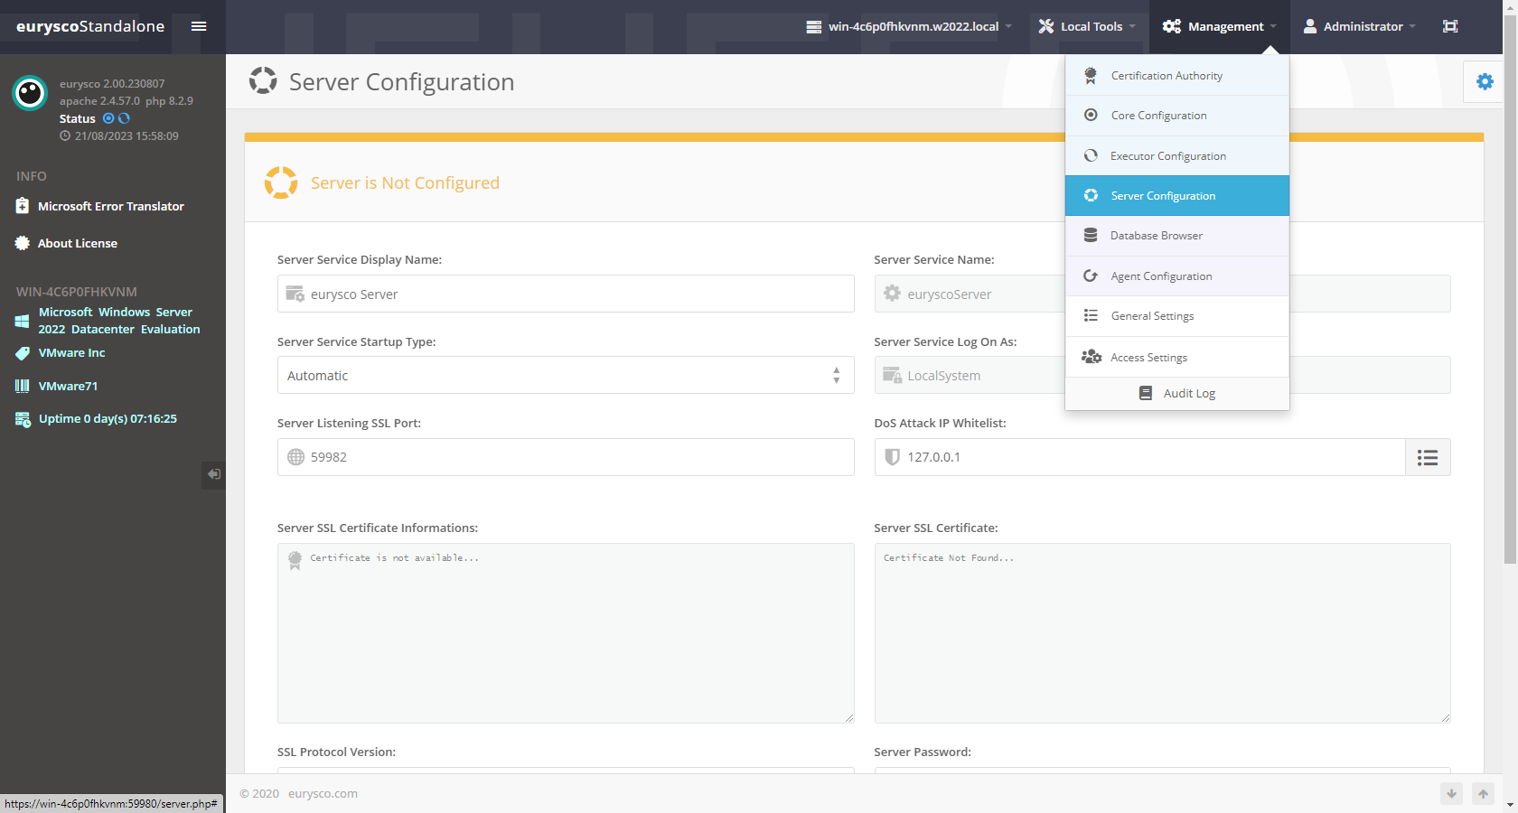The height and width of the screenshot is (813, 1518).
Task: Click the eurysco eye logo in sidebar
Action: [30, 93]
